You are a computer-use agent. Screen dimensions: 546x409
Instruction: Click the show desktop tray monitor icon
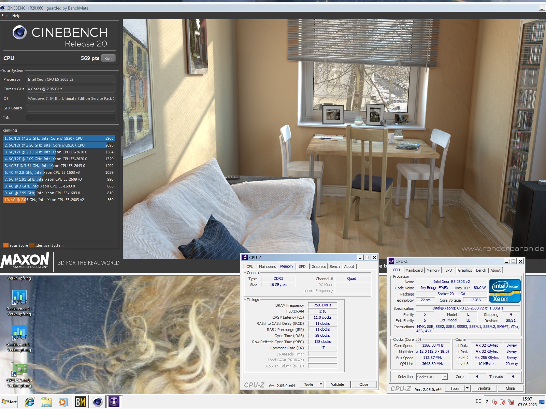point(542,402)
